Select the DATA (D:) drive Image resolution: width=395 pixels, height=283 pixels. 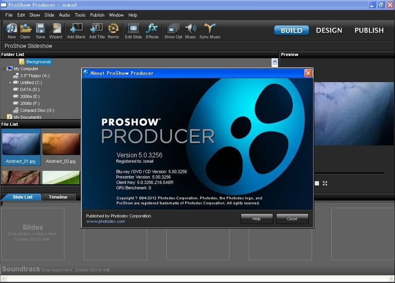(x=30, y=90)
